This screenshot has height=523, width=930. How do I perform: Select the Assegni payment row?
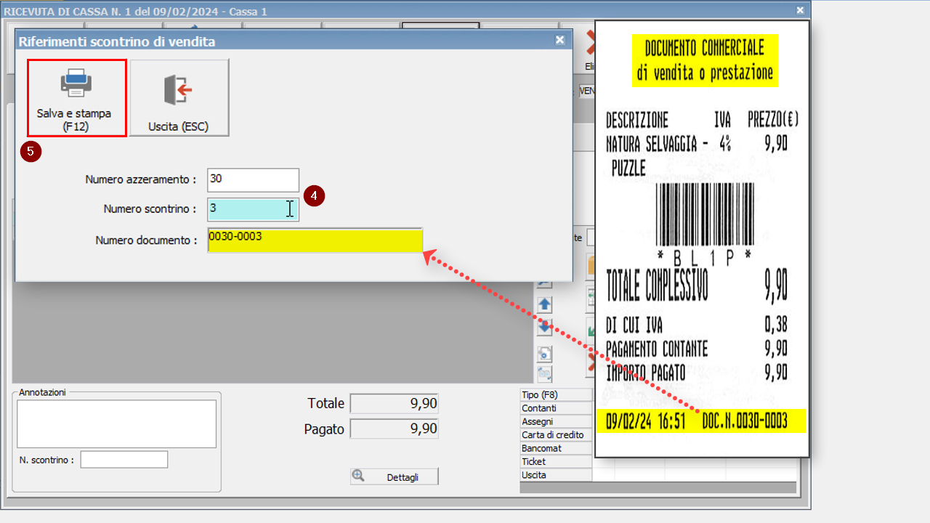pyautogui.click(x=556, y=421)
